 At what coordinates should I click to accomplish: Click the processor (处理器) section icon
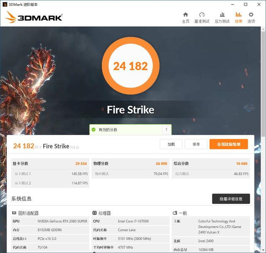point(94,213)
